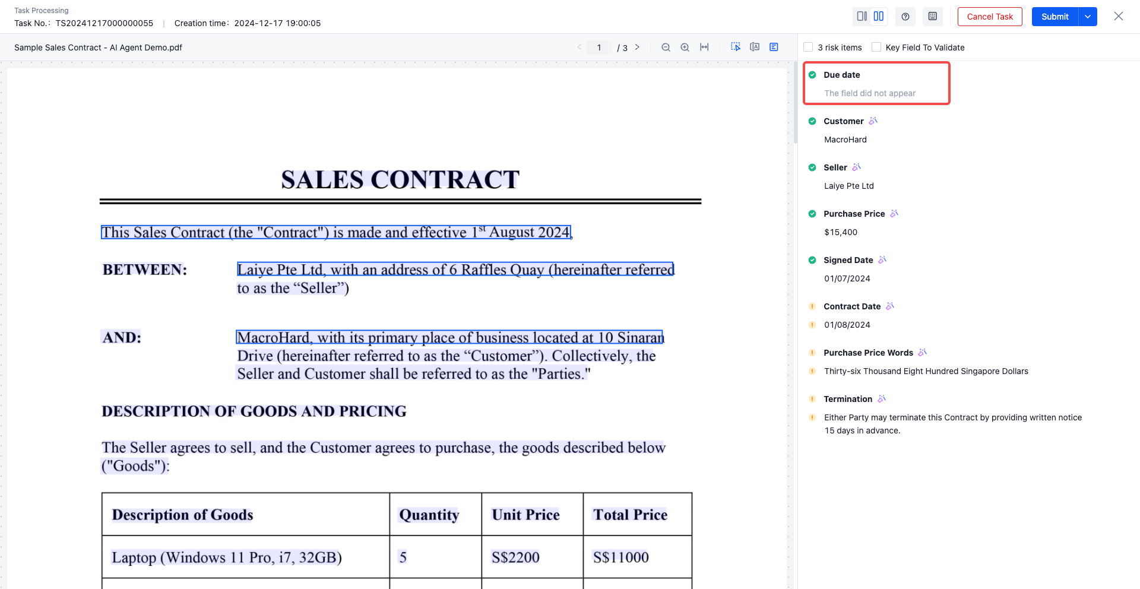Select the Due date field label

point(842,75)
